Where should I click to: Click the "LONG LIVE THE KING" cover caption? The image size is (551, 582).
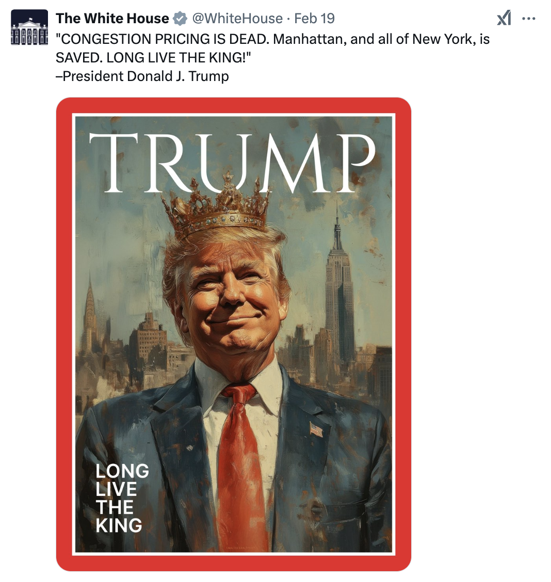pos(122,498)
